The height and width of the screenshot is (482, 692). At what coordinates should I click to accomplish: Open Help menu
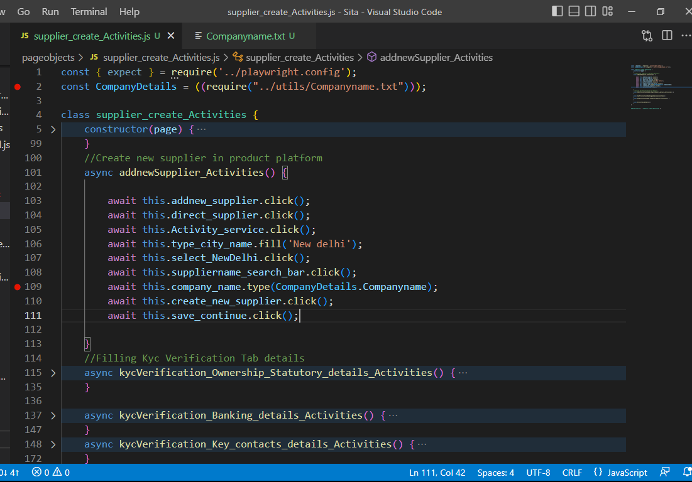pyautogui.click(x=129, y=12)
